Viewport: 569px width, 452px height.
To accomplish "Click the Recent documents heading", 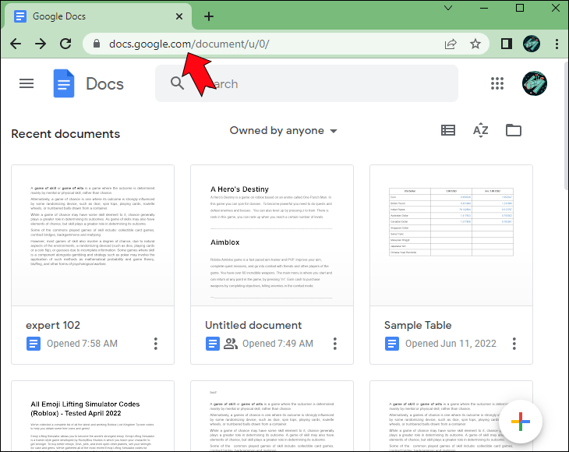I will [65, 134].
